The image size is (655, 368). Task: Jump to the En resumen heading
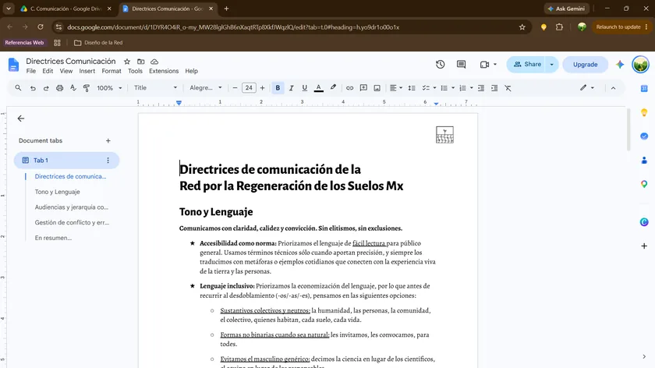pyautogui.click(x=53, y=238)
